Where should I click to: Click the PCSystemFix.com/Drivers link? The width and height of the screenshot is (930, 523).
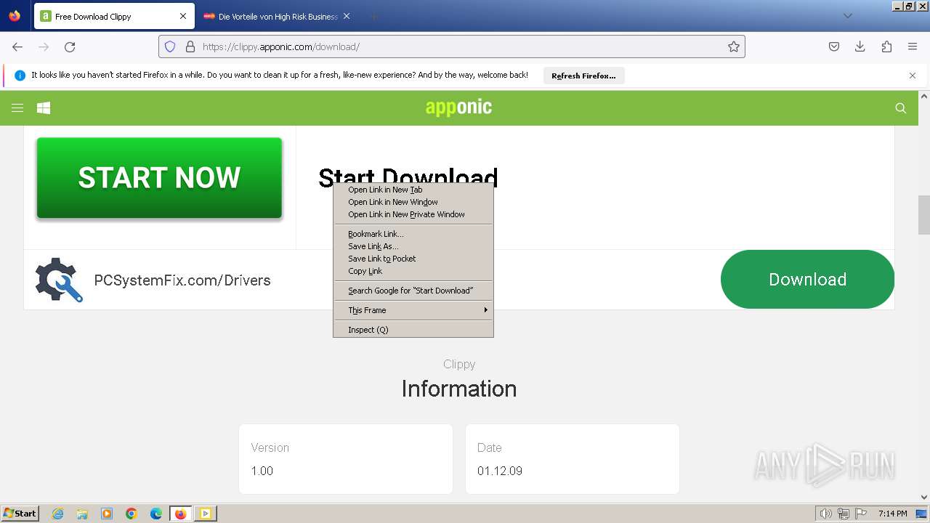pyautogui.click(x=182, y=280)
